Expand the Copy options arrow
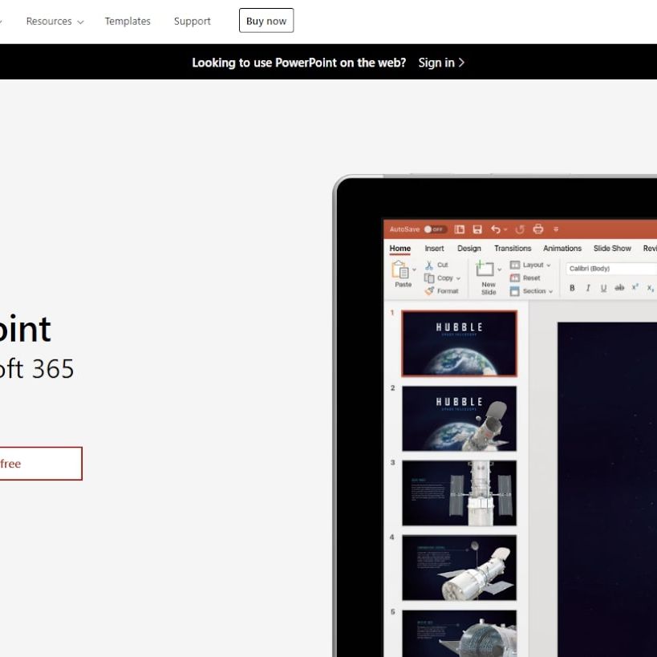Viewport: 657px width, 657px height. pyautogui.click(x=458, y=278)
